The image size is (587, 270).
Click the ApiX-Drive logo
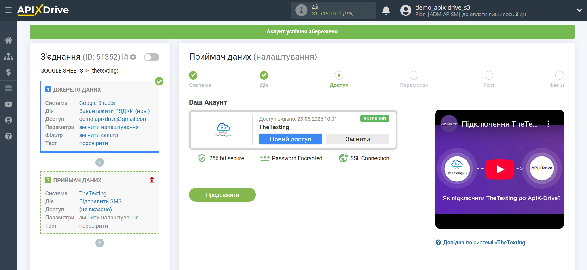(x=43, y=10)
